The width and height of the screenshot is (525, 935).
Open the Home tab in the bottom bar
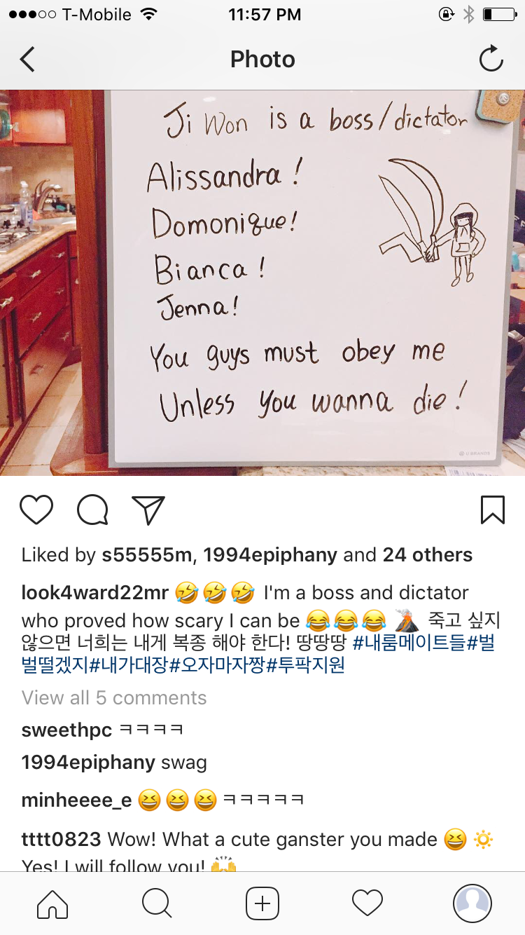52,903
